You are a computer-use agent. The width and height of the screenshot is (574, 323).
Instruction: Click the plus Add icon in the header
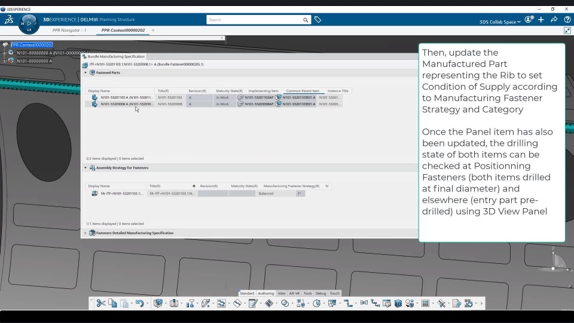pyautogui.click(x=541, y=20)
